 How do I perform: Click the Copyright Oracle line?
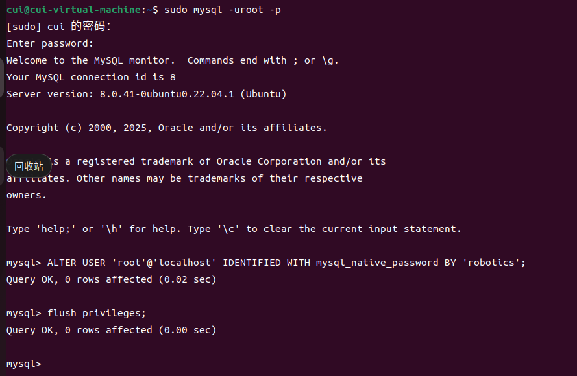[x=167, y=128]
